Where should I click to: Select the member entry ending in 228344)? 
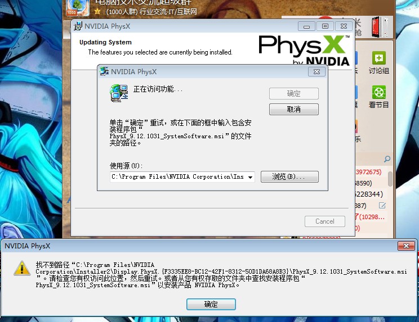click(x=368, y=194)
